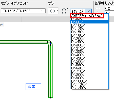Open the EN1505/EN1506 segment preset dropdown
The width and height of the screenshot is (114, 104).
23,11
